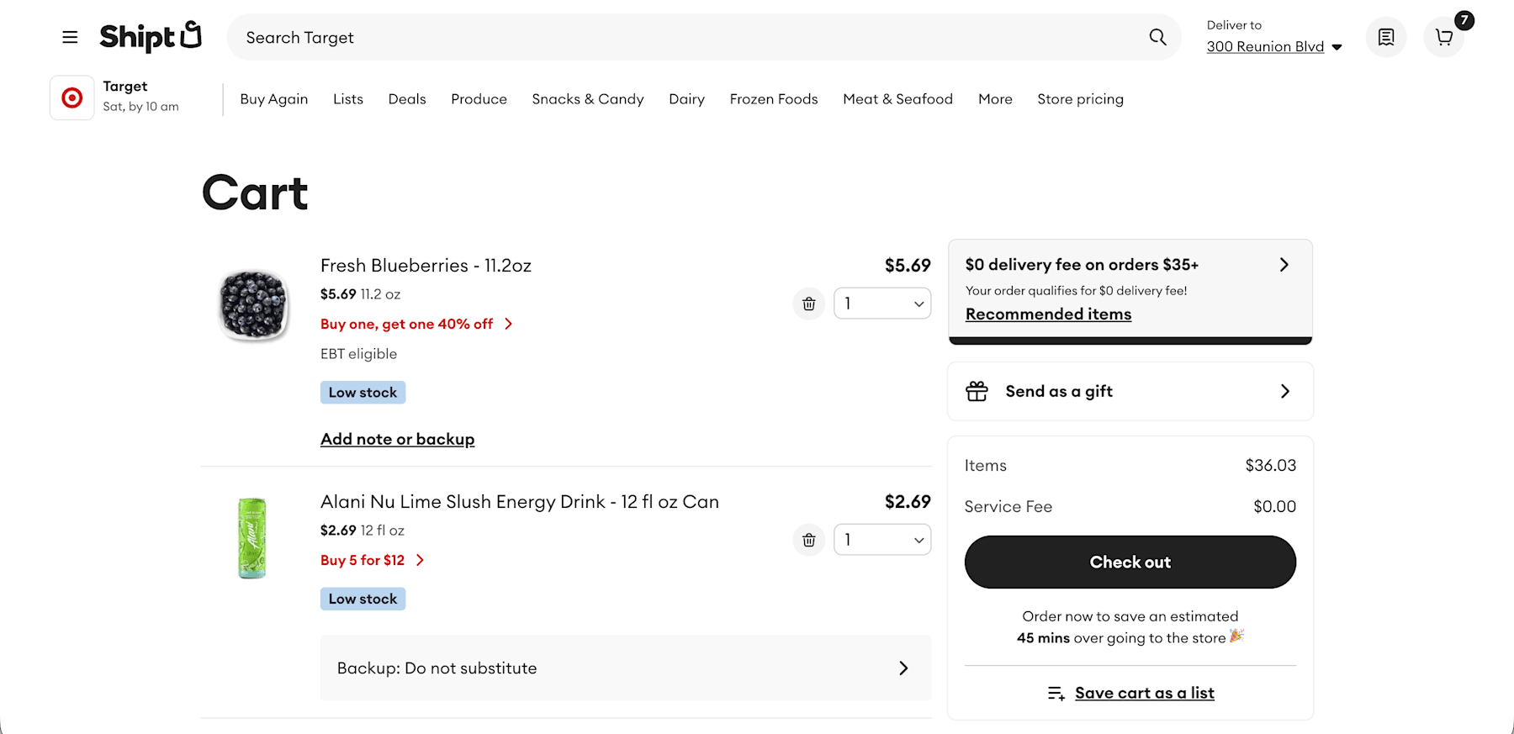Click the Shipt logo
The height and width of the screenshot is (734, 1514).
(151, 36)
